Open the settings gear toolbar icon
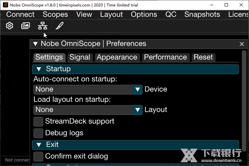The height and width of the screenshot is (166, 249). pos(9,26)
